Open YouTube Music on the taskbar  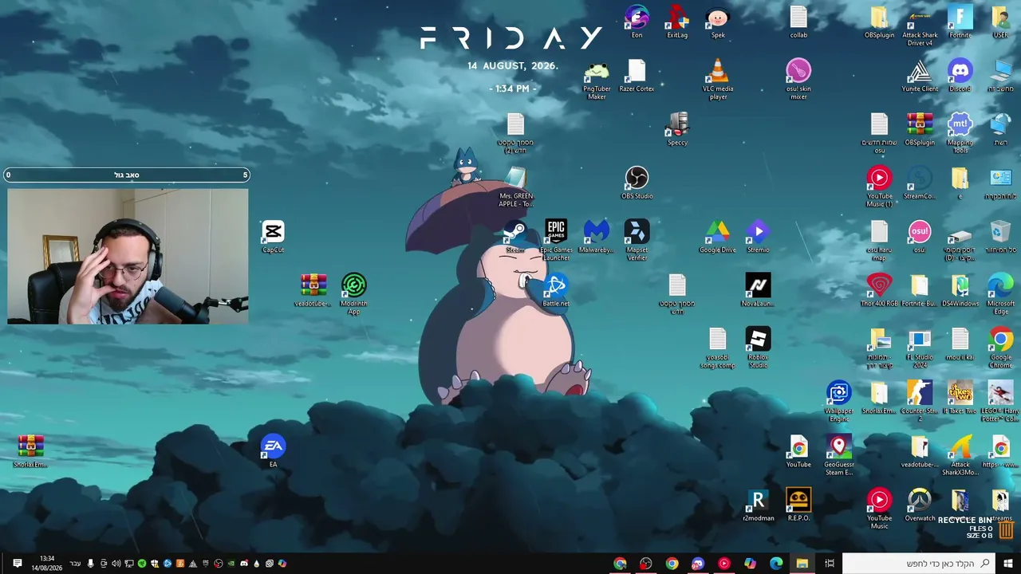724,564
